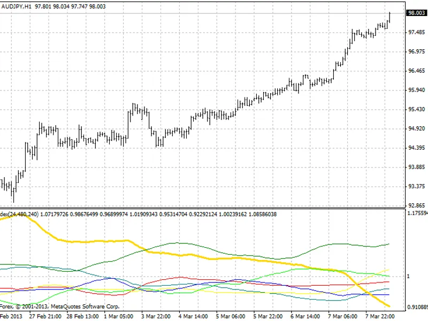This screenshot has height=321, width=428.
Task: Click the 95.940 price scale label
Action: [x=417, y=90]
